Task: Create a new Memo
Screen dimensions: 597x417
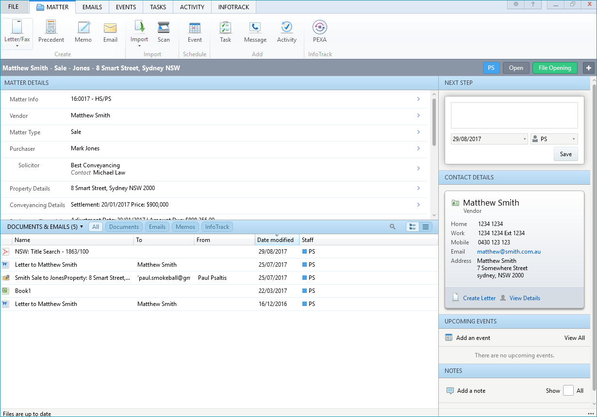Action: tap(83, 31)
